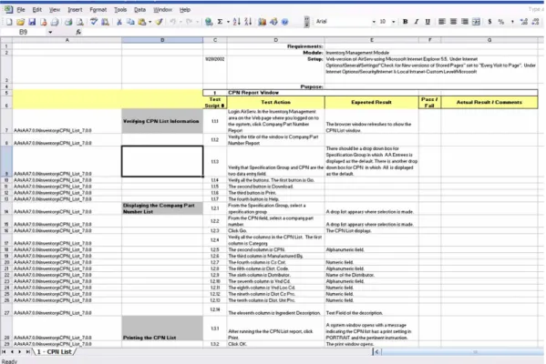Screen dimensions: 546x364
Task: Run the Spelling check tool
Action: [x=94, y=22]
